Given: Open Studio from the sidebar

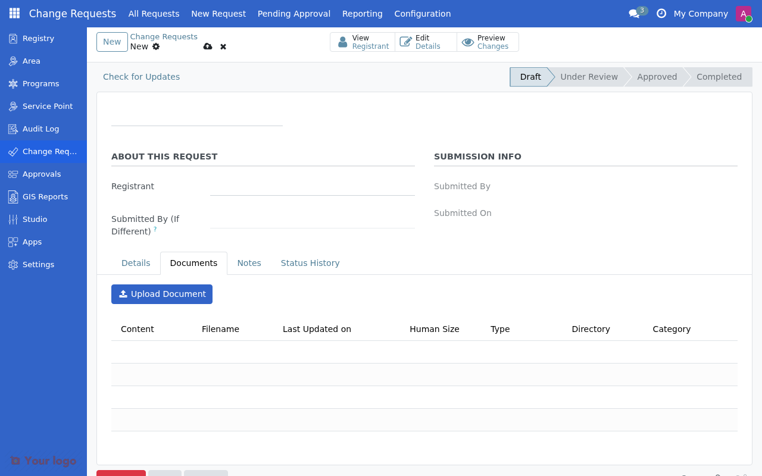Looking at the screenshot, I should pyautogui.click(x=35, y=219).
